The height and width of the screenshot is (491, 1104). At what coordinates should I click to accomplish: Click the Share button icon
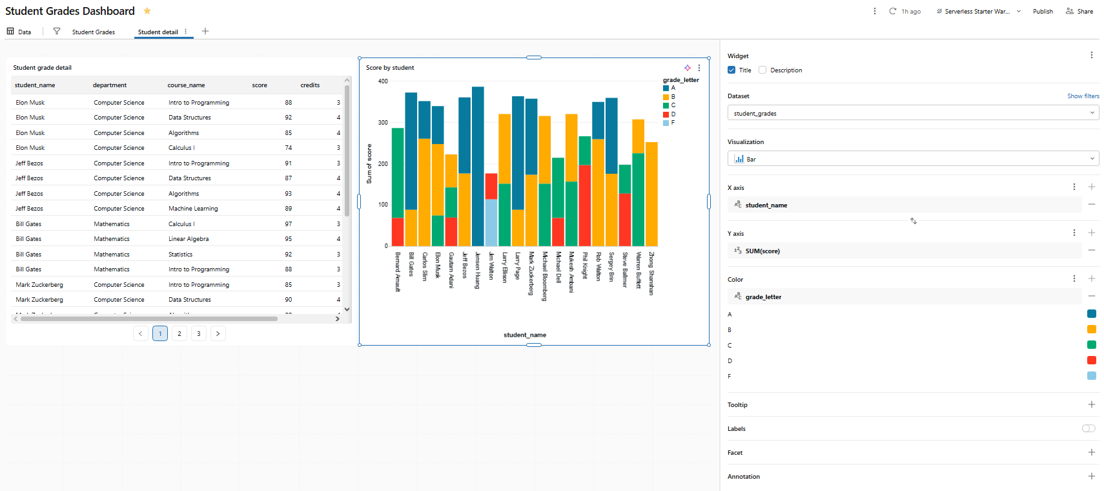(1070, 11)
